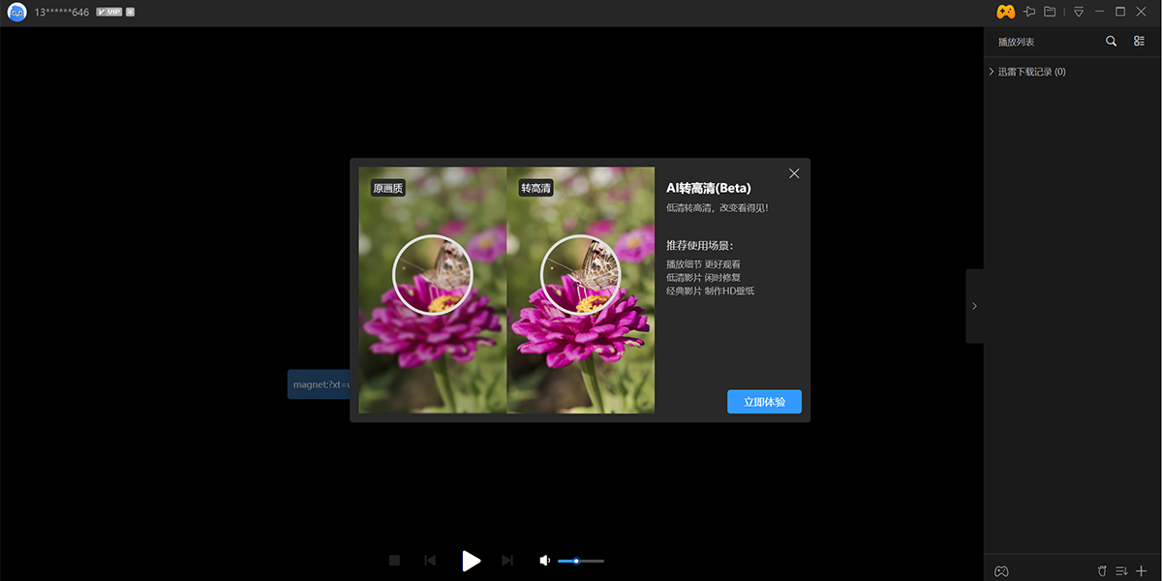
Task: Mute the volume speaker icon
Action: 544,560
